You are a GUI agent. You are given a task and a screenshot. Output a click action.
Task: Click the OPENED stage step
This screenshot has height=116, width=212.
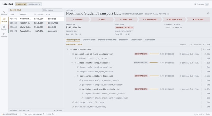pyautogui.click(x=78, y=20)
